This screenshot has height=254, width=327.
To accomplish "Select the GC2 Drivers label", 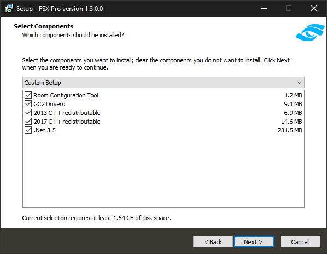I will 49,104.
